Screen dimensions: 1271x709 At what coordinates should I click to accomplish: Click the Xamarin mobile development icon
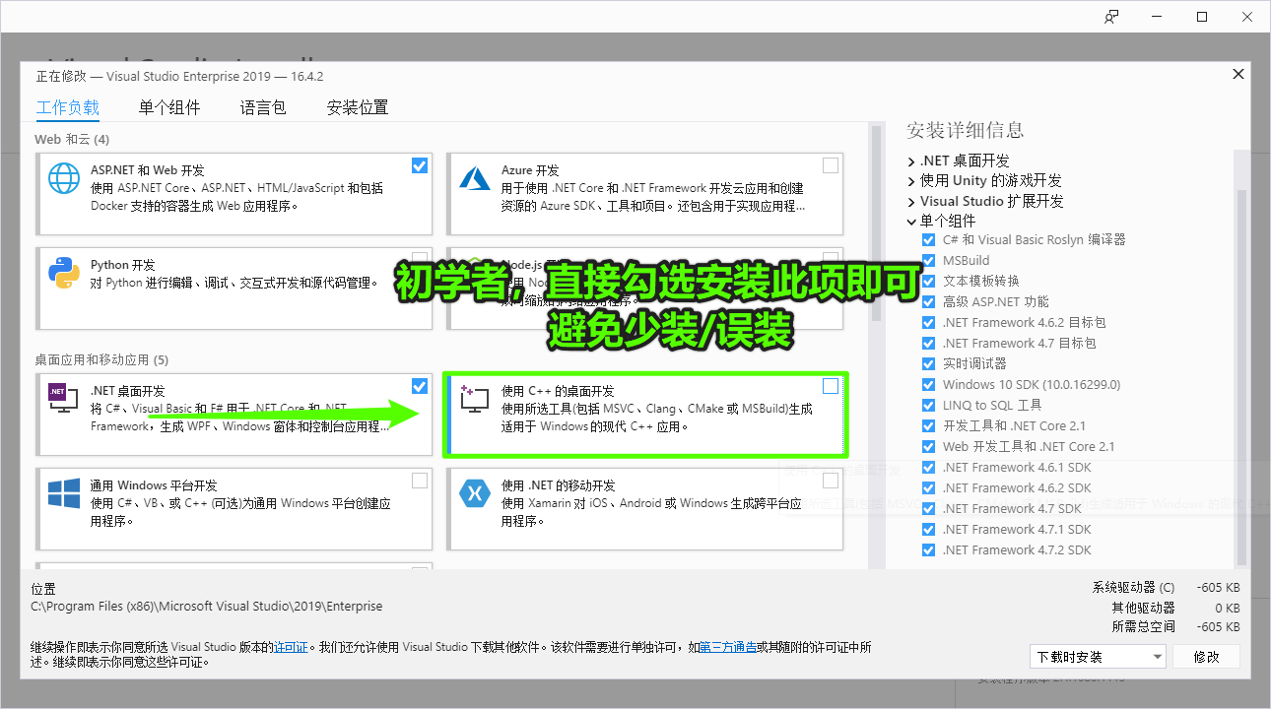pyautogui.click(x=475, y=493)
